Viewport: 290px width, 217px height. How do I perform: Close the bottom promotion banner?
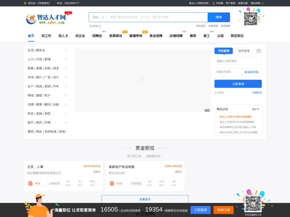coord(272,206)
